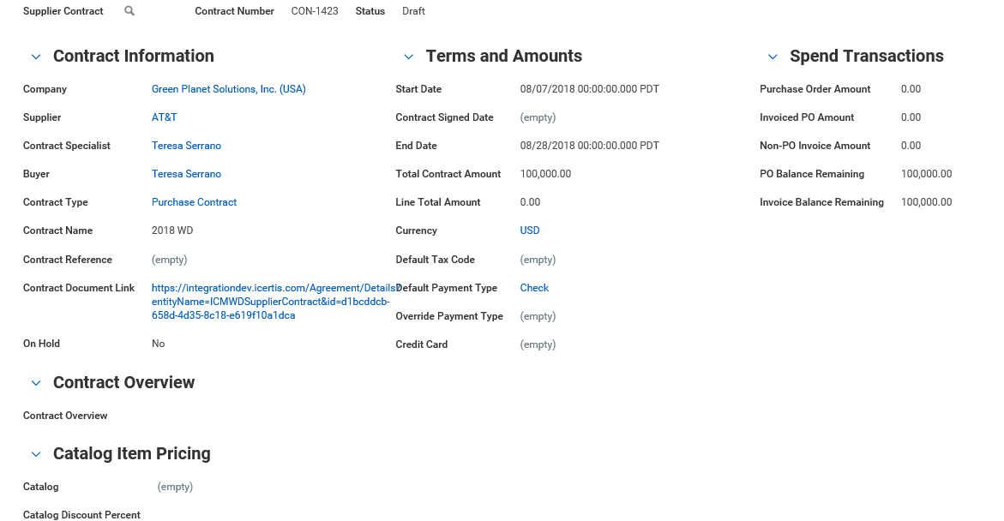Click the contract number CON-1423

(x=315, y=11)
